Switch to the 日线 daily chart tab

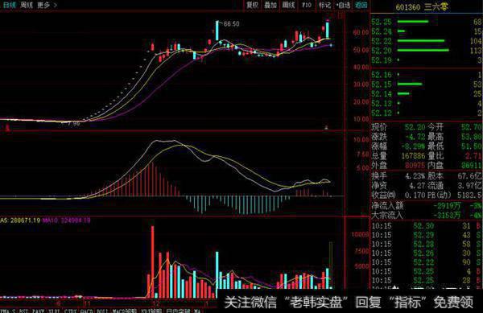point(9,5)
